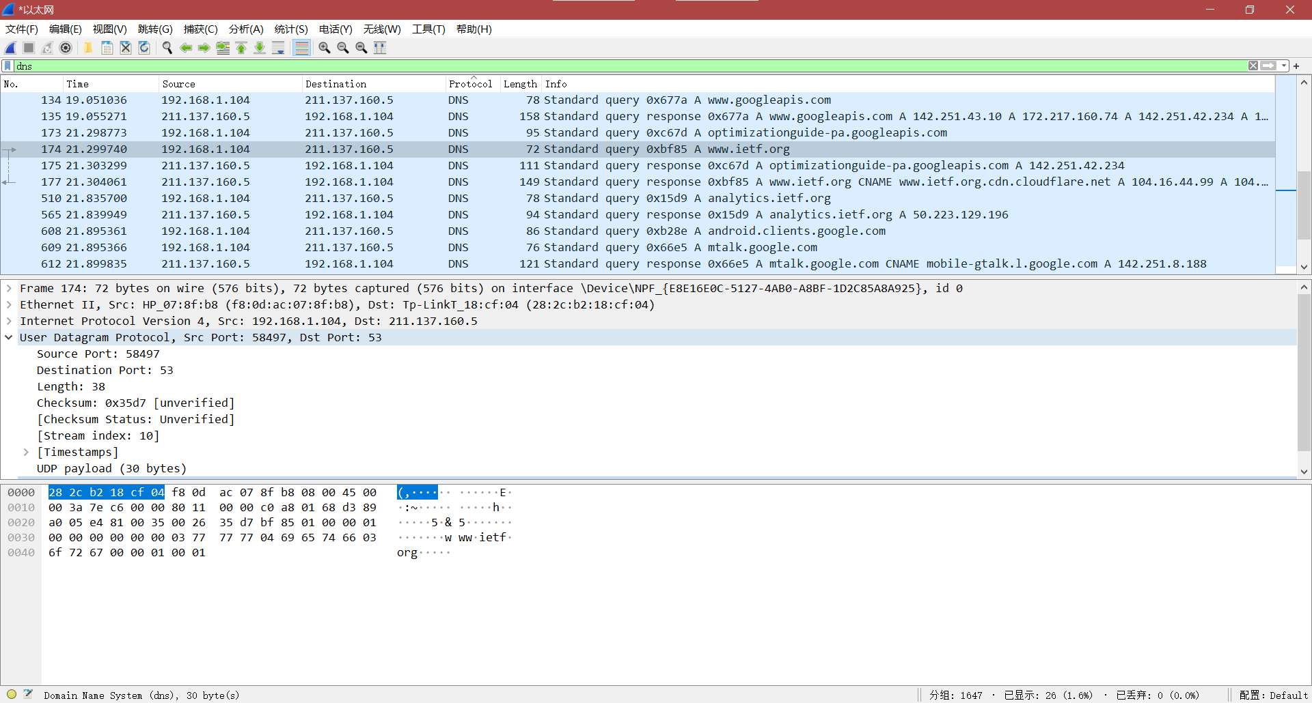Jump to the last packet

[260, 48]
